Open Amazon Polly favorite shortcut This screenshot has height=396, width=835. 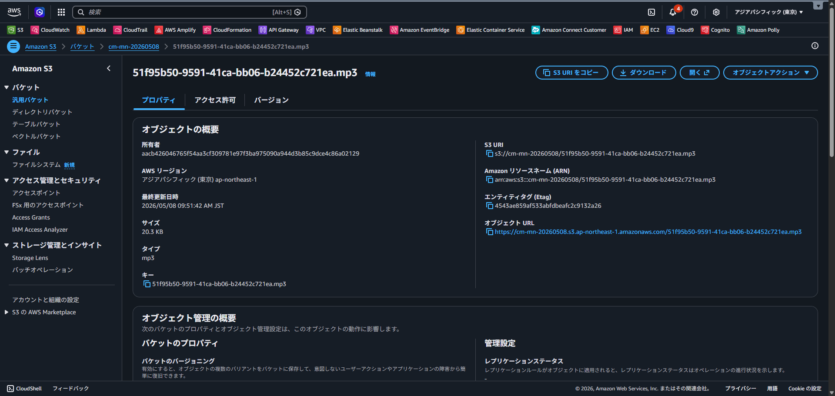tap(758, 30)
